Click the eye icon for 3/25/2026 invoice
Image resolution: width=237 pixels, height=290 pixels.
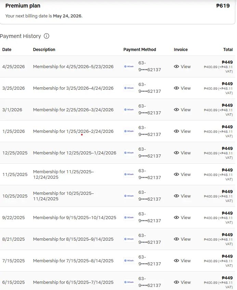click(176, 88)
